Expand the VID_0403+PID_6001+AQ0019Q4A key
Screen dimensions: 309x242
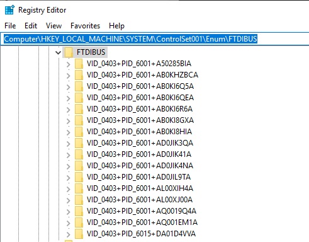[69, 212]
